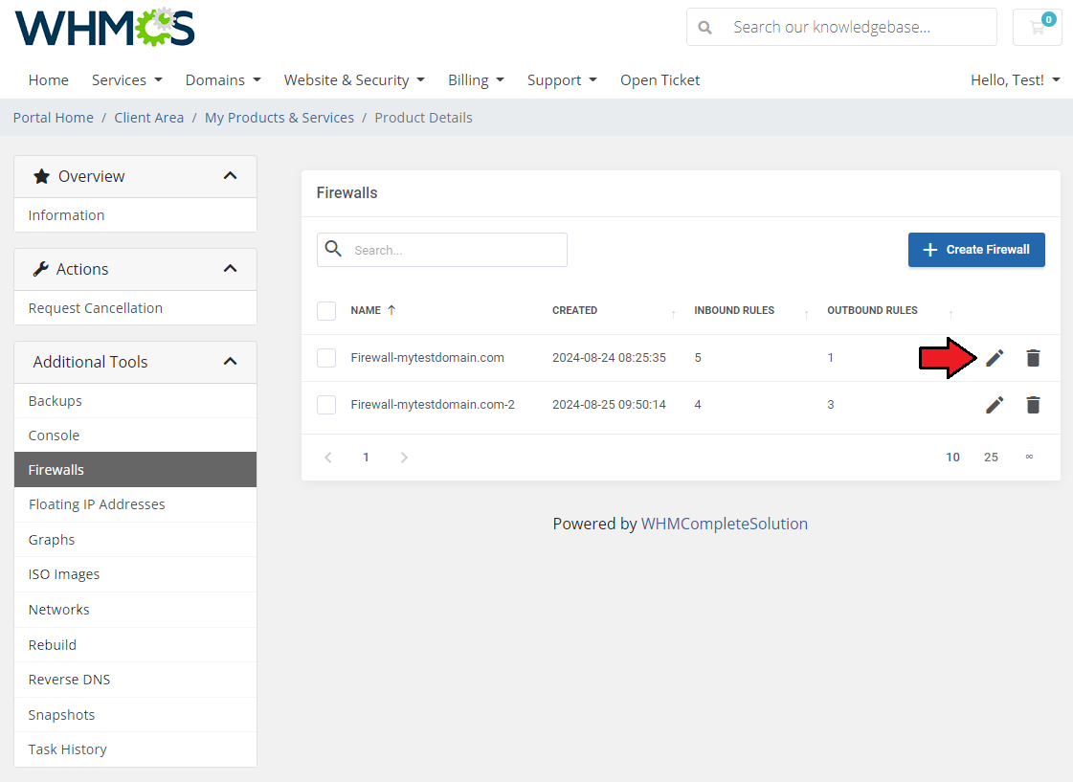Click Open Ticket in navigation bar
The image size is (1073, 782).
659,80
